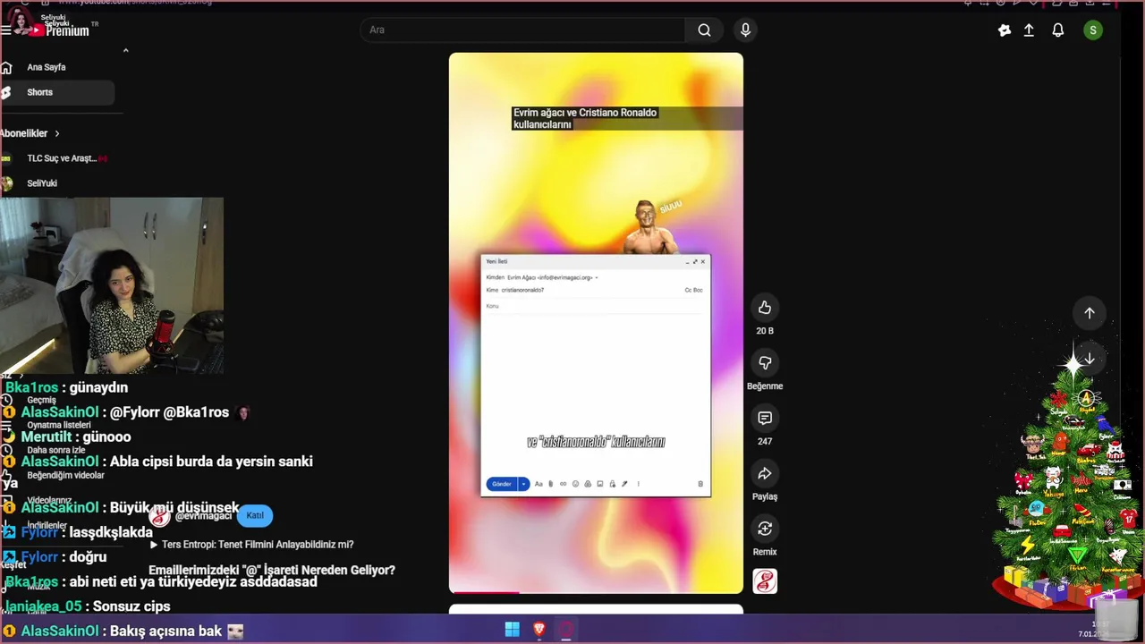Click the 'günaydın' chat message

coord(99,387)
